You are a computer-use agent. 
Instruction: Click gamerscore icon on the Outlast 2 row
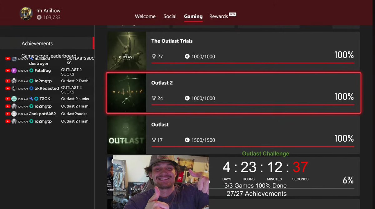pyautogui.click(x=187, y=98)
